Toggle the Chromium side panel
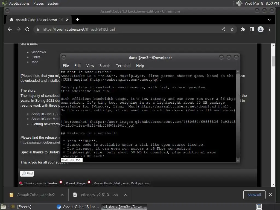The width and height of the screenshot is (280, 210). point(252,29)
